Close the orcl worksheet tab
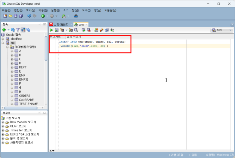The height and width of the screenshot is (158, 235). (x=86, y=24)
